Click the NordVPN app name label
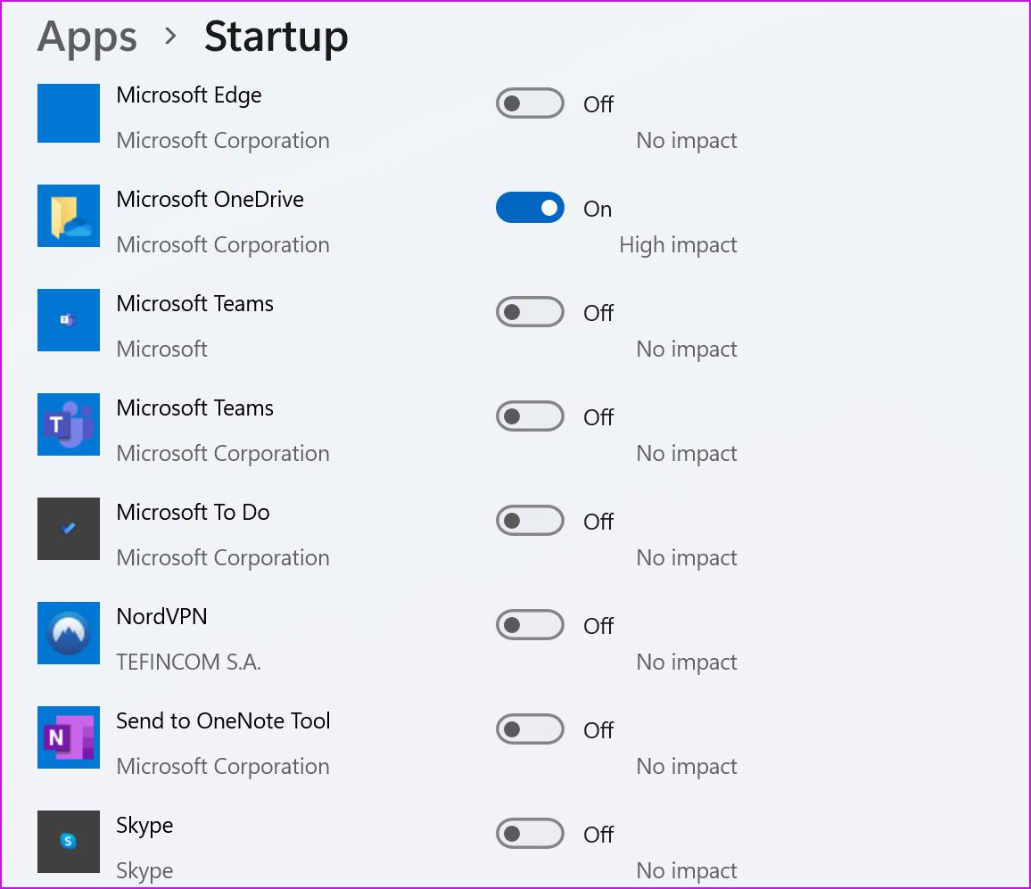The image size is (1031, 889). click(161, 616)
